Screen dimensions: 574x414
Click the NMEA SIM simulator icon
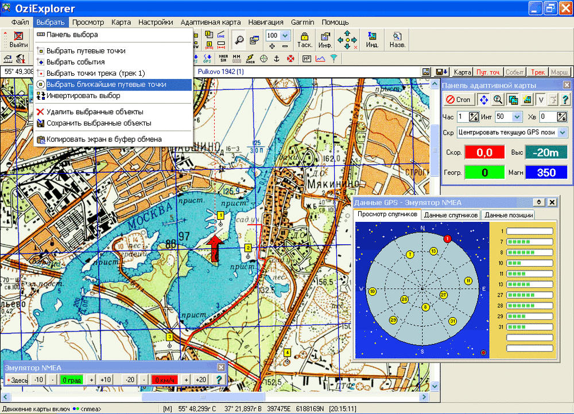point(223,58)
